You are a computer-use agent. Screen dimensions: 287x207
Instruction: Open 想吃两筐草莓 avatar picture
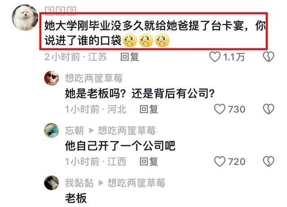pyautogui.click(x=52, y=78)
